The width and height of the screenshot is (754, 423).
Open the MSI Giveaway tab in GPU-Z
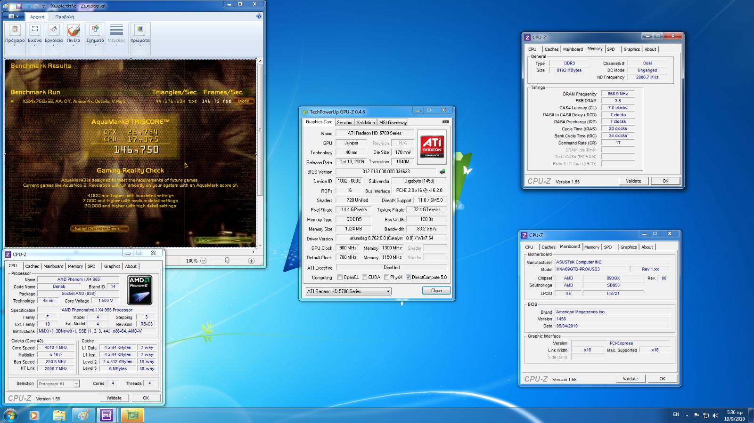coord(393,122)
